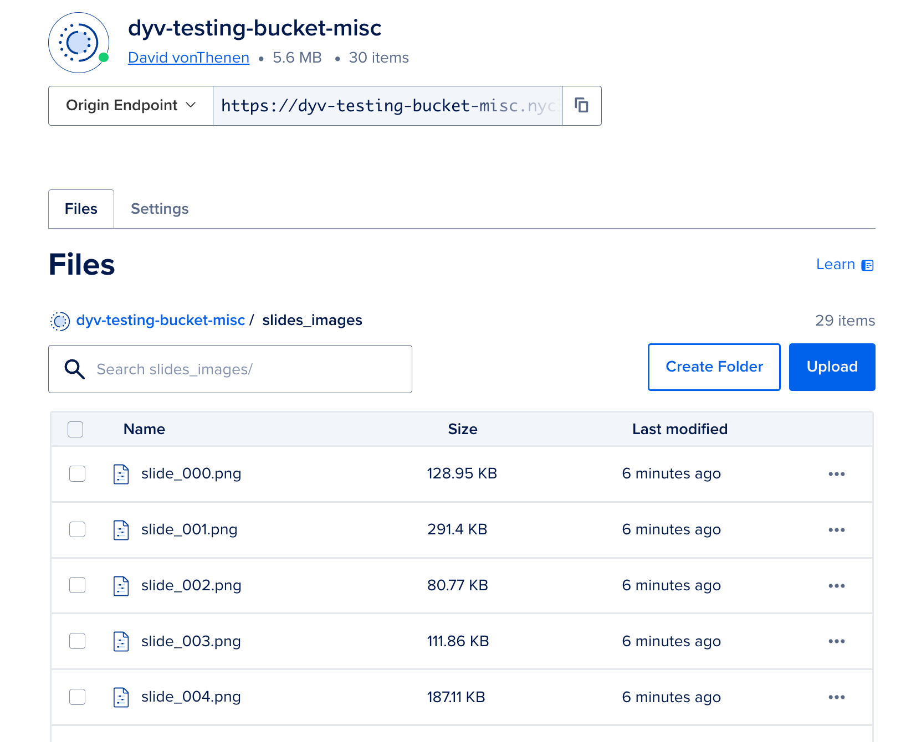
Task: Expand the Origin Endpoint dropdown
Action: pyautogui.click(x=131, y=105)
